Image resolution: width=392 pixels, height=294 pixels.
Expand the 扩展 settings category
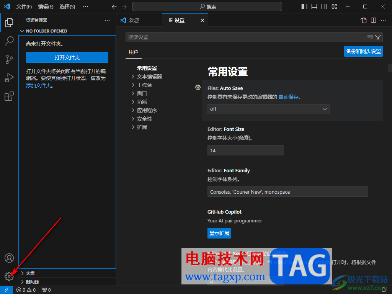[142, 127]
